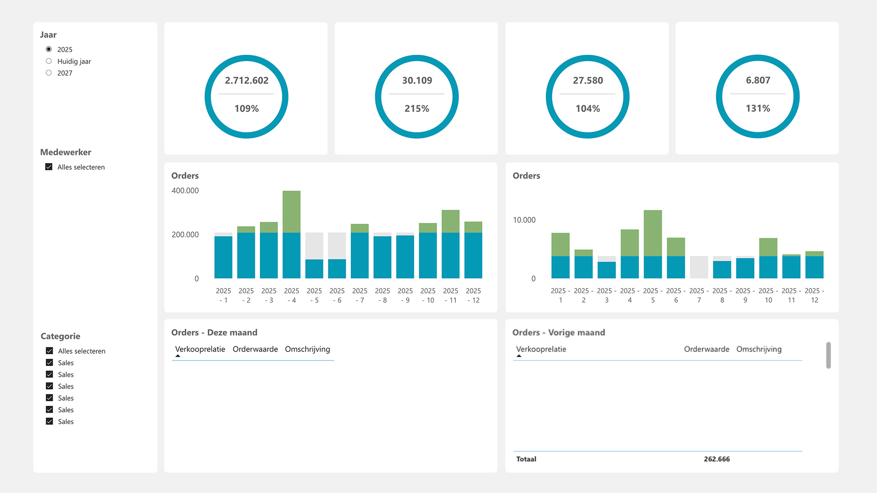Sort table by "Orderwaarde" column
The width and height of the screenshot is (877, 493).
click(x=255, y=349)
